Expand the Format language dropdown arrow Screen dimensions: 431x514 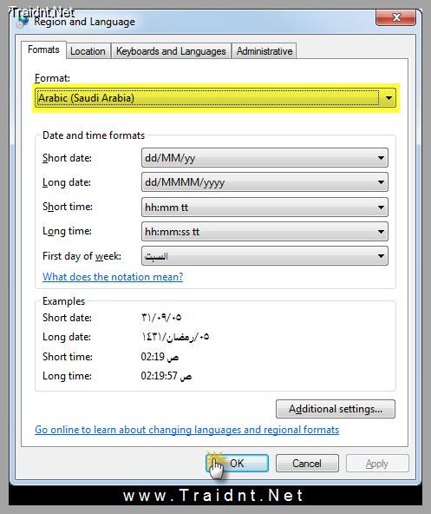click(389, 98)
